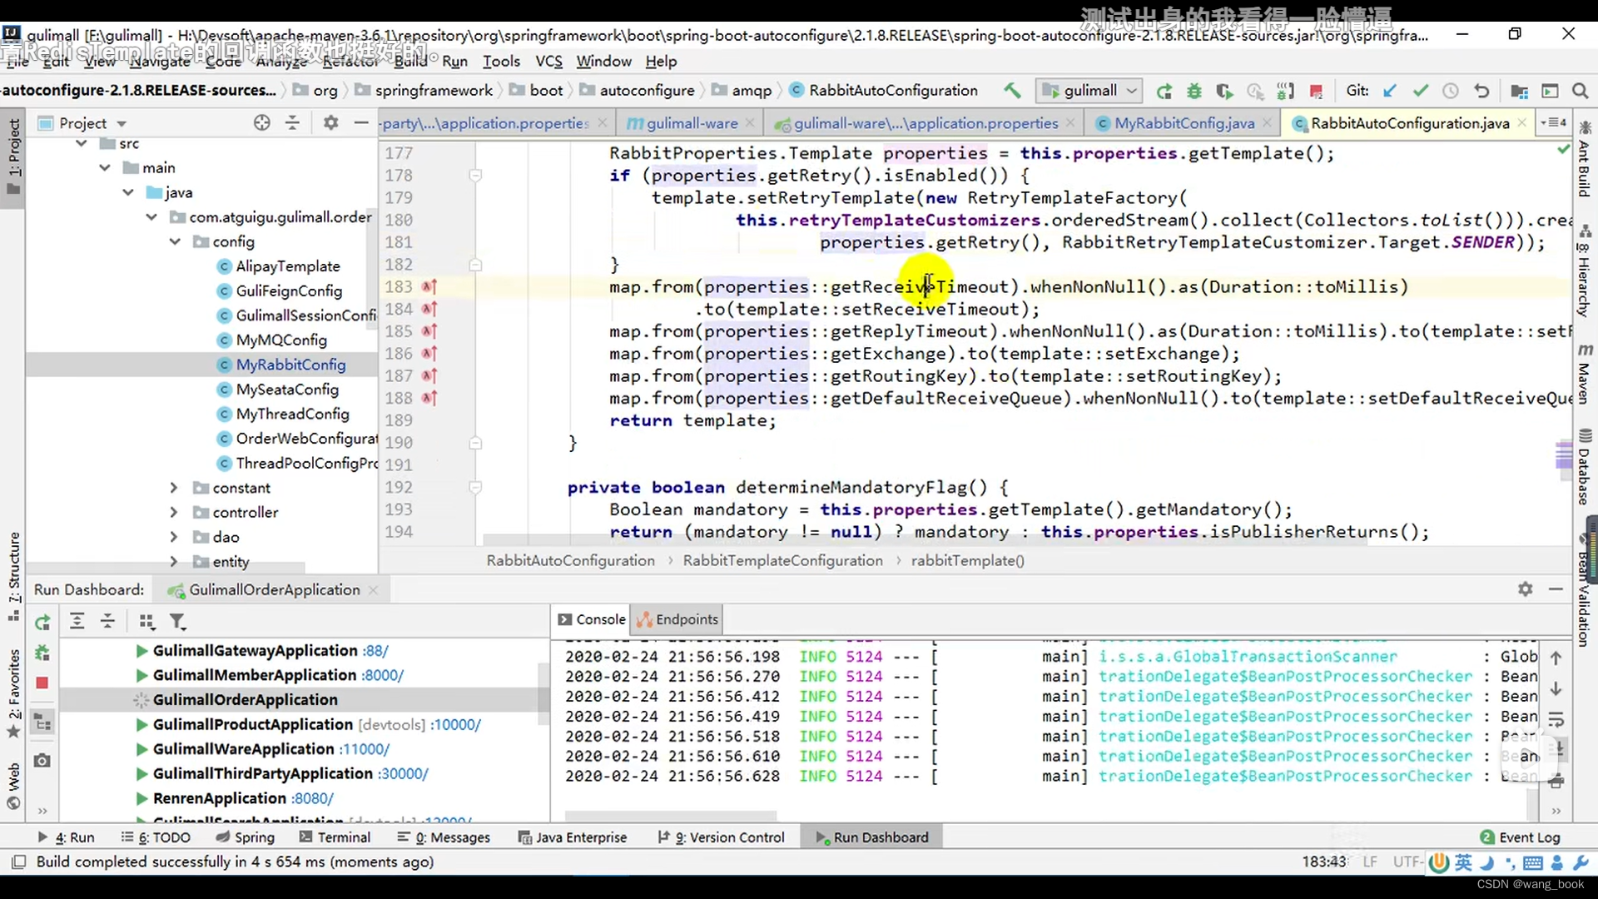Toggle the Structure side tool window

[14, 576]
